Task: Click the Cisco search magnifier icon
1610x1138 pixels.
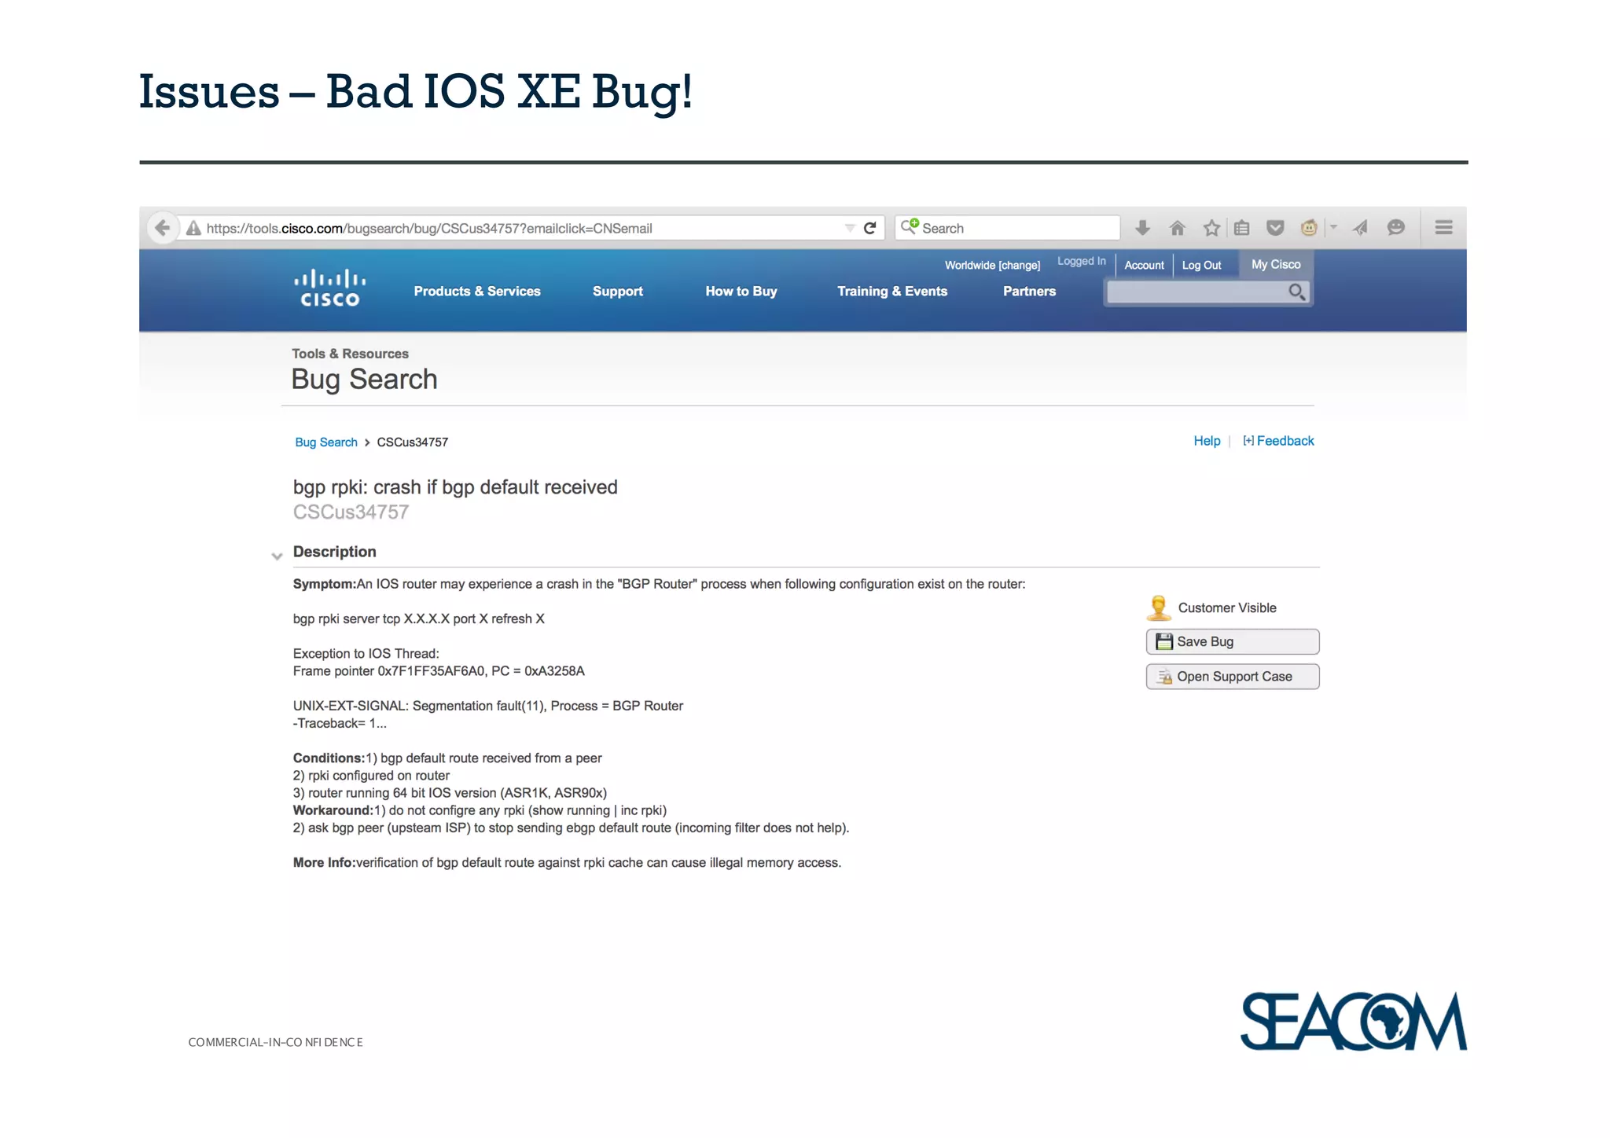Action: coord(1297,292)
